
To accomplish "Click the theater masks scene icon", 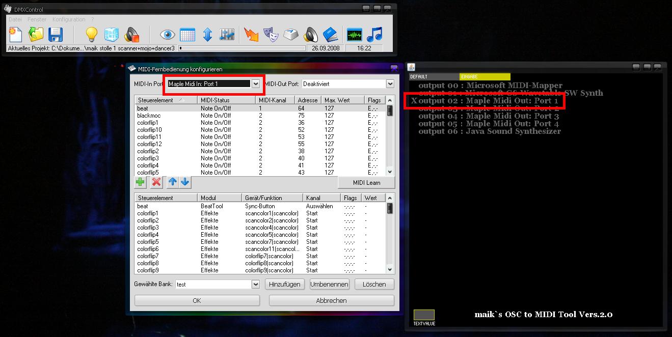I will (x=271, y=35).
